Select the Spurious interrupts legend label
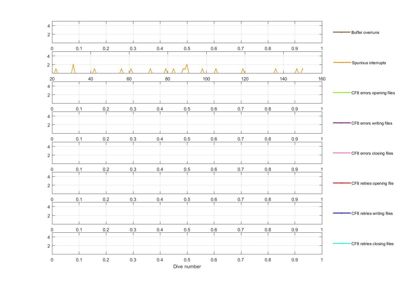400x286 pixels. point(369,63)
